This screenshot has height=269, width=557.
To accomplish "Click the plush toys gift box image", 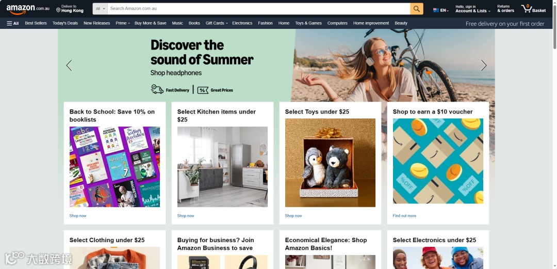I will pyautogui.click(x=330, y=163).
